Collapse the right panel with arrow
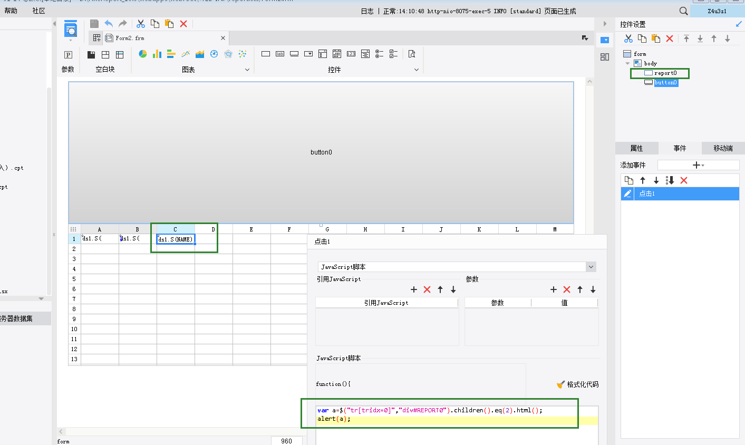745x445 pixels. tap(605, 24)
